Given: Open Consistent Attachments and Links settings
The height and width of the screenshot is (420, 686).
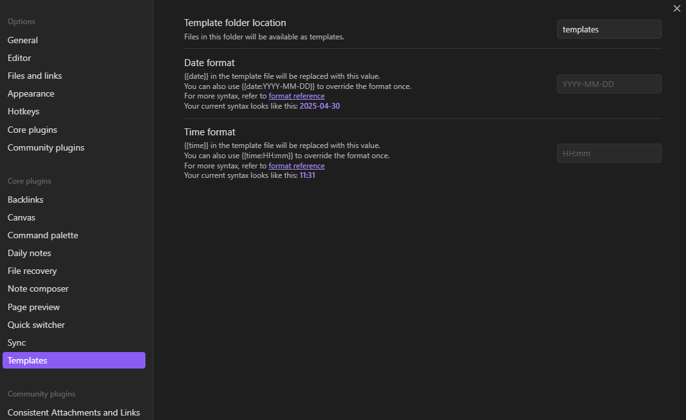Looking at the screenshot, I should coord(73,412).
